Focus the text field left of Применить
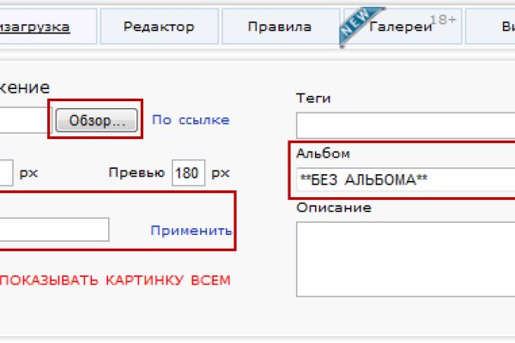 tap(53, 230)
